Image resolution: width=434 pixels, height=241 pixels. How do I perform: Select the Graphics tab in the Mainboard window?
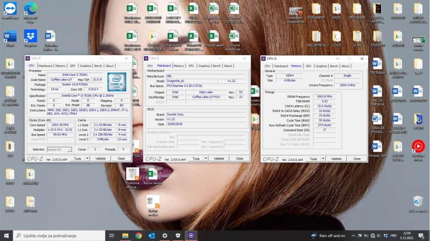(x=204, y=66)
